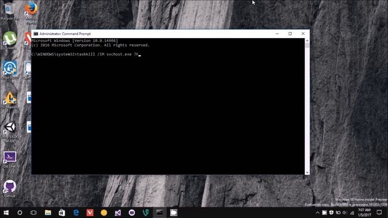Open the purple round taskbar app icon
The width and height of the screenshot is (388, 218).
pyautogui.click(x=132, y=213)
